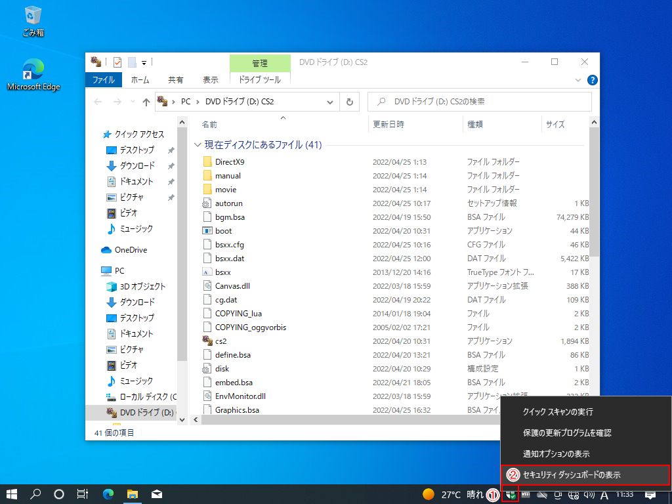Go up one folder level with up arrow

pyautogui.click(x=146, y=102)
